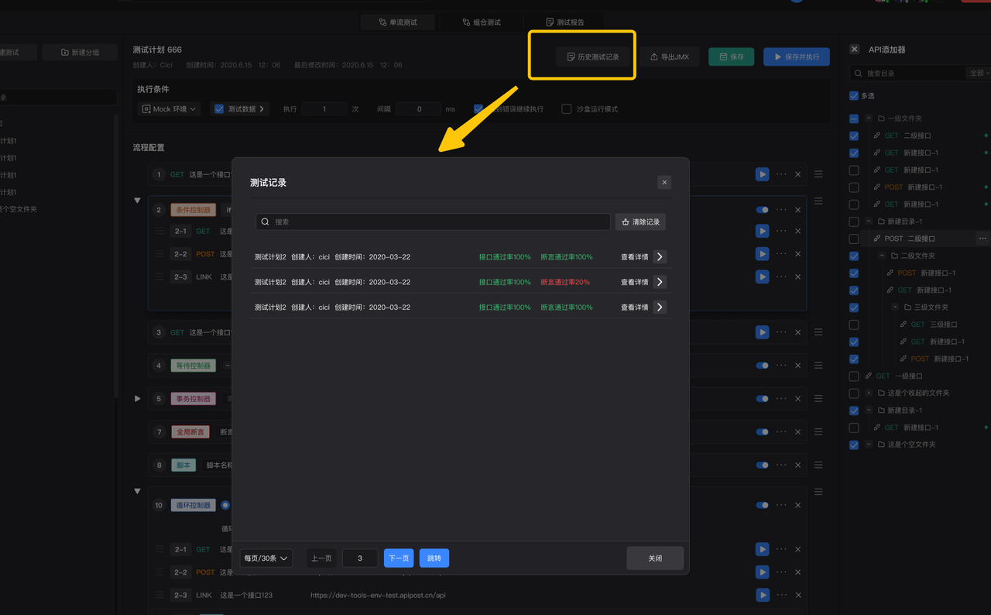Image resolution: width=991 pixels, height=615 pixels.
Task: Run step 1 GET interface with its play icon
Action: click(x=763, y=174)
